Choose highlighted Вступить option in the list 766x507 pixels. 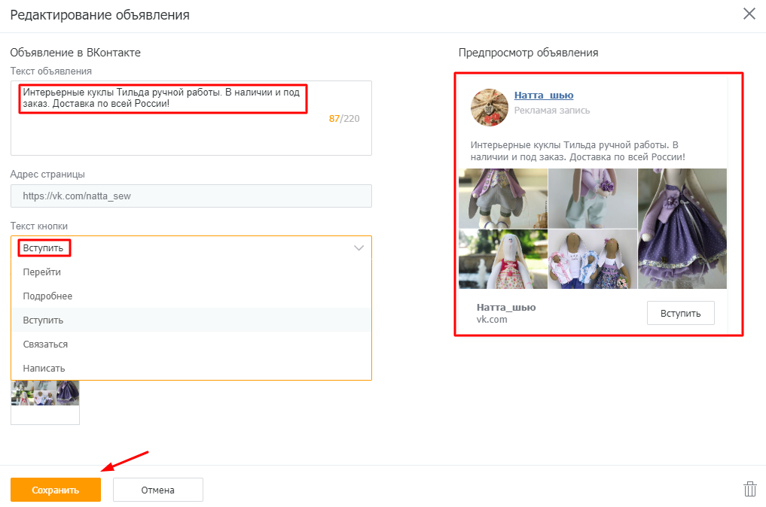[191, 320]
